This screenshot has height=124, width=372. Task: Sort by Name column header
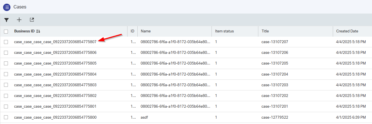[x=146, y=31]
